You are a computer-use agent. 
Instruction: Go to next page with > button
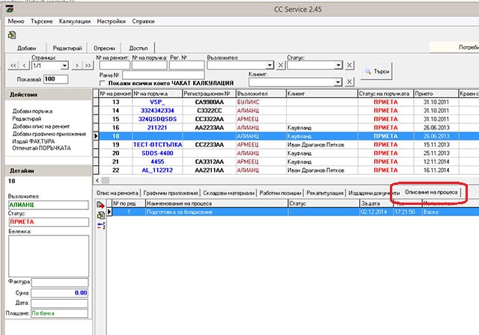tap(77, 66)
